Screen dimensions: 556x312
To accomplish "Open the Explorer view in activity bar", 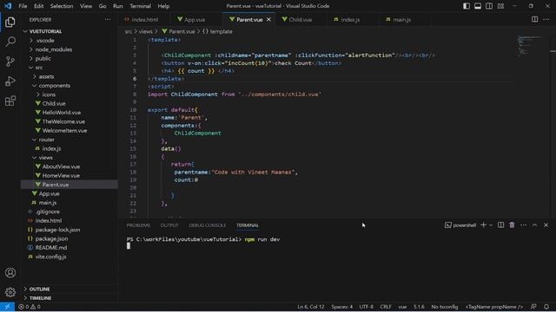I will point(10,22).
